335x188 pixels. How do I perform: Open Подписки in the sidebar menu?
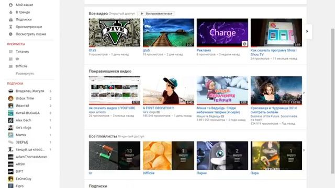(24, 20)
